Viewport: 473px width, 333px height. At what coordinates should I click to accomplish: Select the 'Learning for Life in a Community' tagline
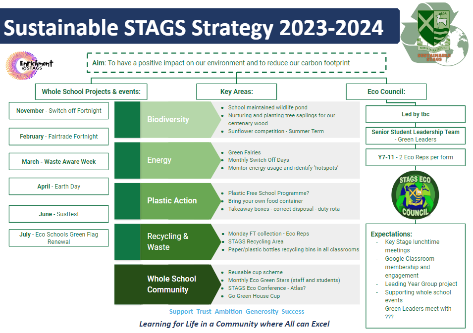click(x=234, y=324)
